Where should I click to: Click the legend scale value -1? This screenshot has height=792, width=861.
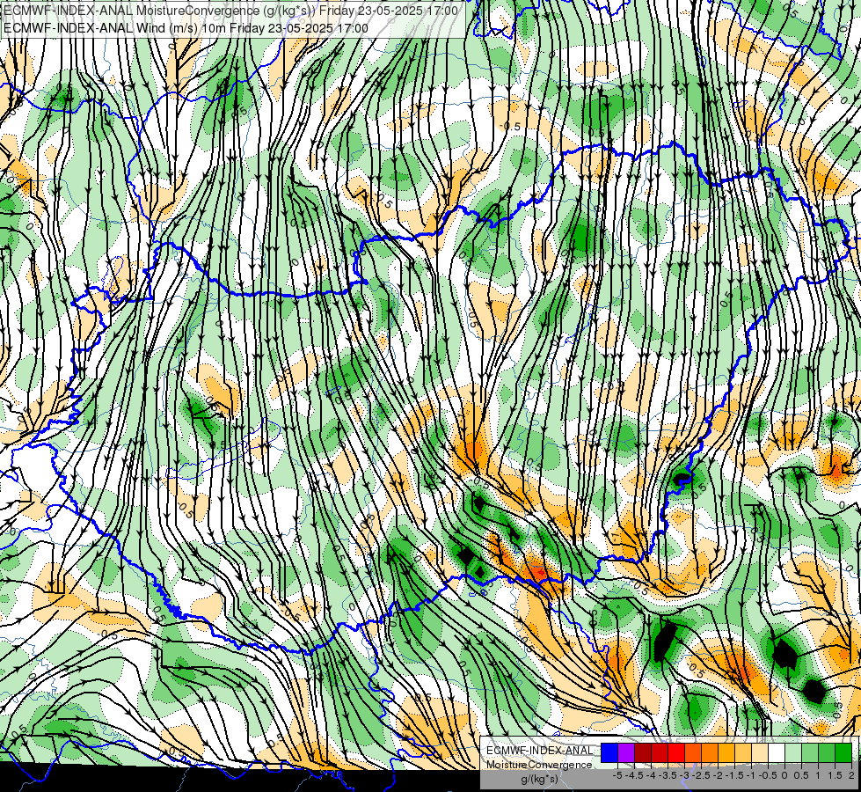[x=752, y=775]
